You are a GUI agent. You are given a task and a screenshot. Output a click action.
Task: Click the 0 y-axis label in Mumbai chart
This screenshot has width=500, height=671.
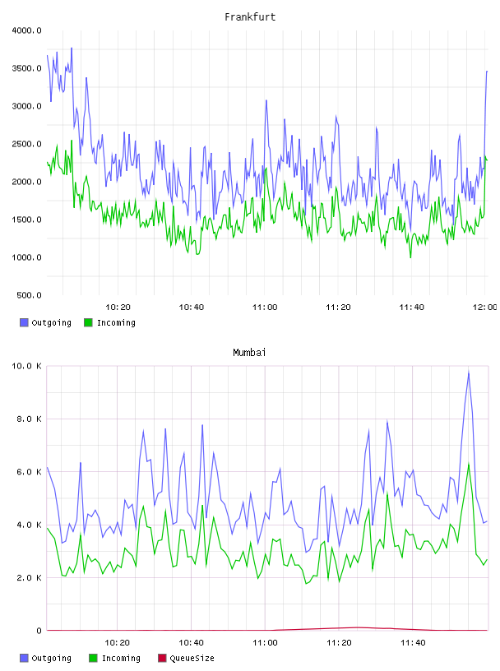click(x=39, y=631)
